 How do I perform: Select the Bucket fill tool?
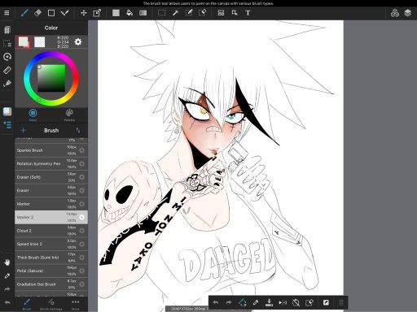129,13
